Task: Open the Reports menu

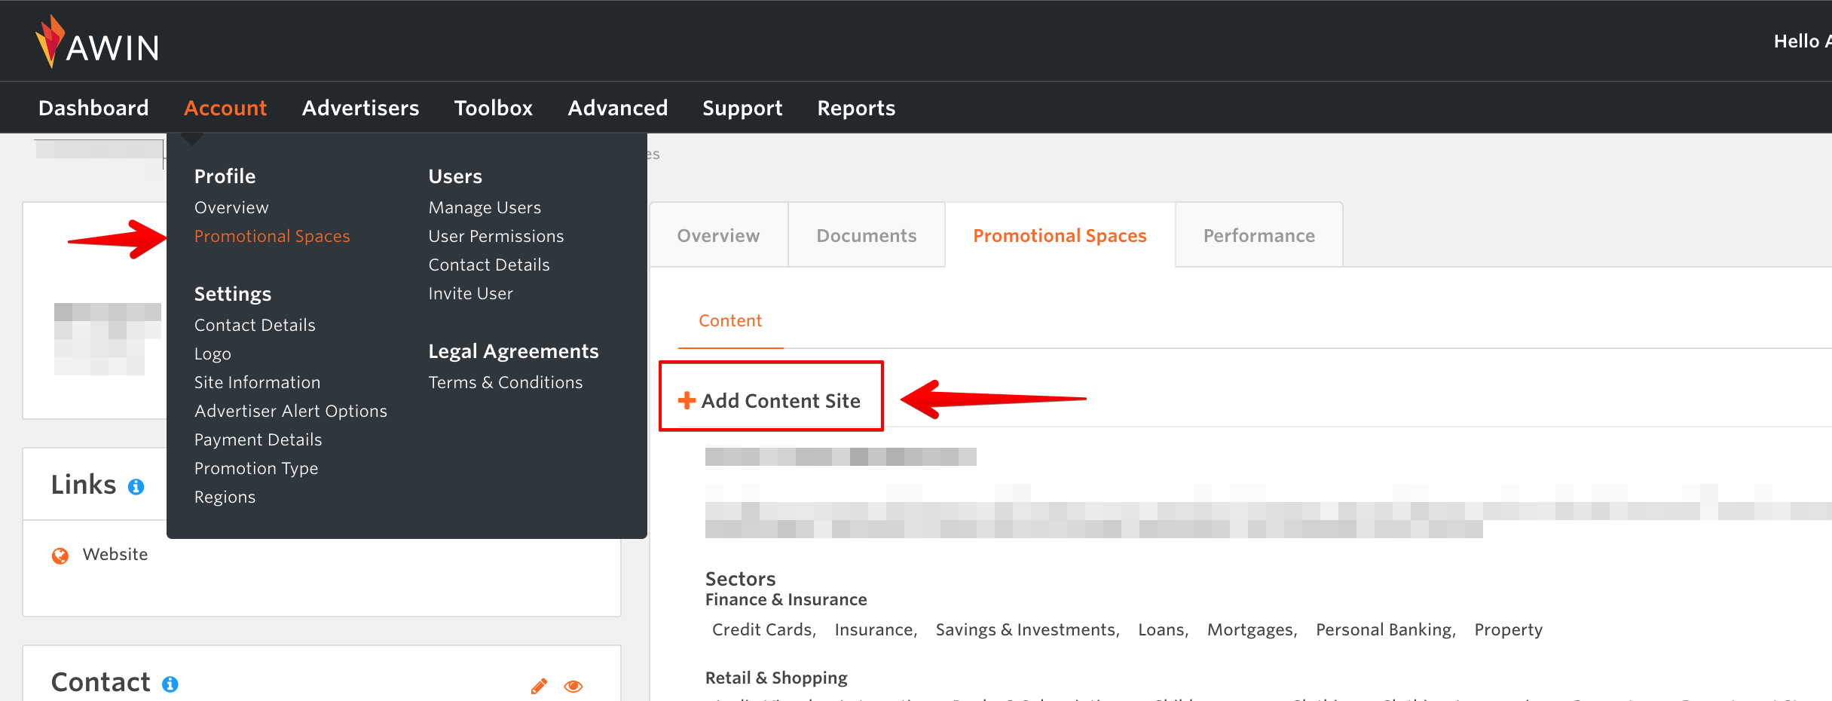Action: click(x=856, y=107)
